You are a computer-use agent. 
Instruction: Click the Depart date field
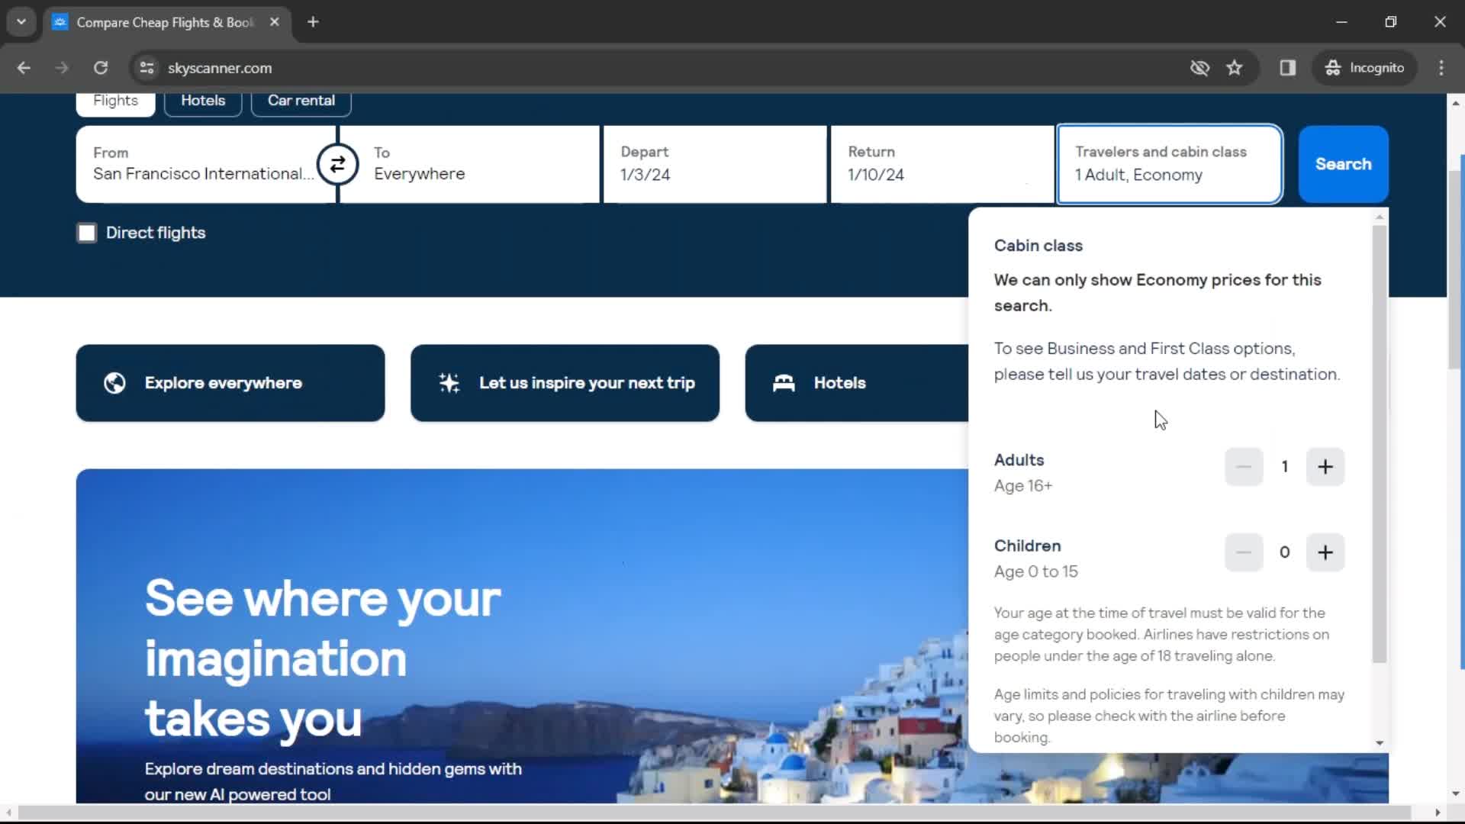click(716, 163)
